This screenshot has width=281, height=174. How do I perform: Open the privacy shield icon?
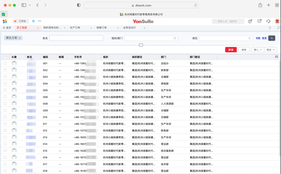(79, 5)
